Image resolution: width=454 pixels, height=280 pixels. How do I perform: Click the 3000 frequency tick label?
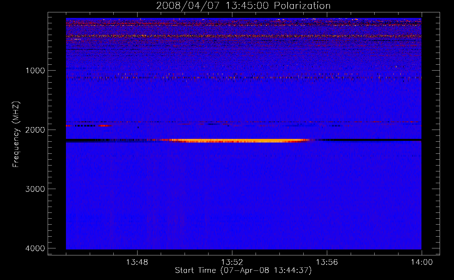(x=35, y=189)
